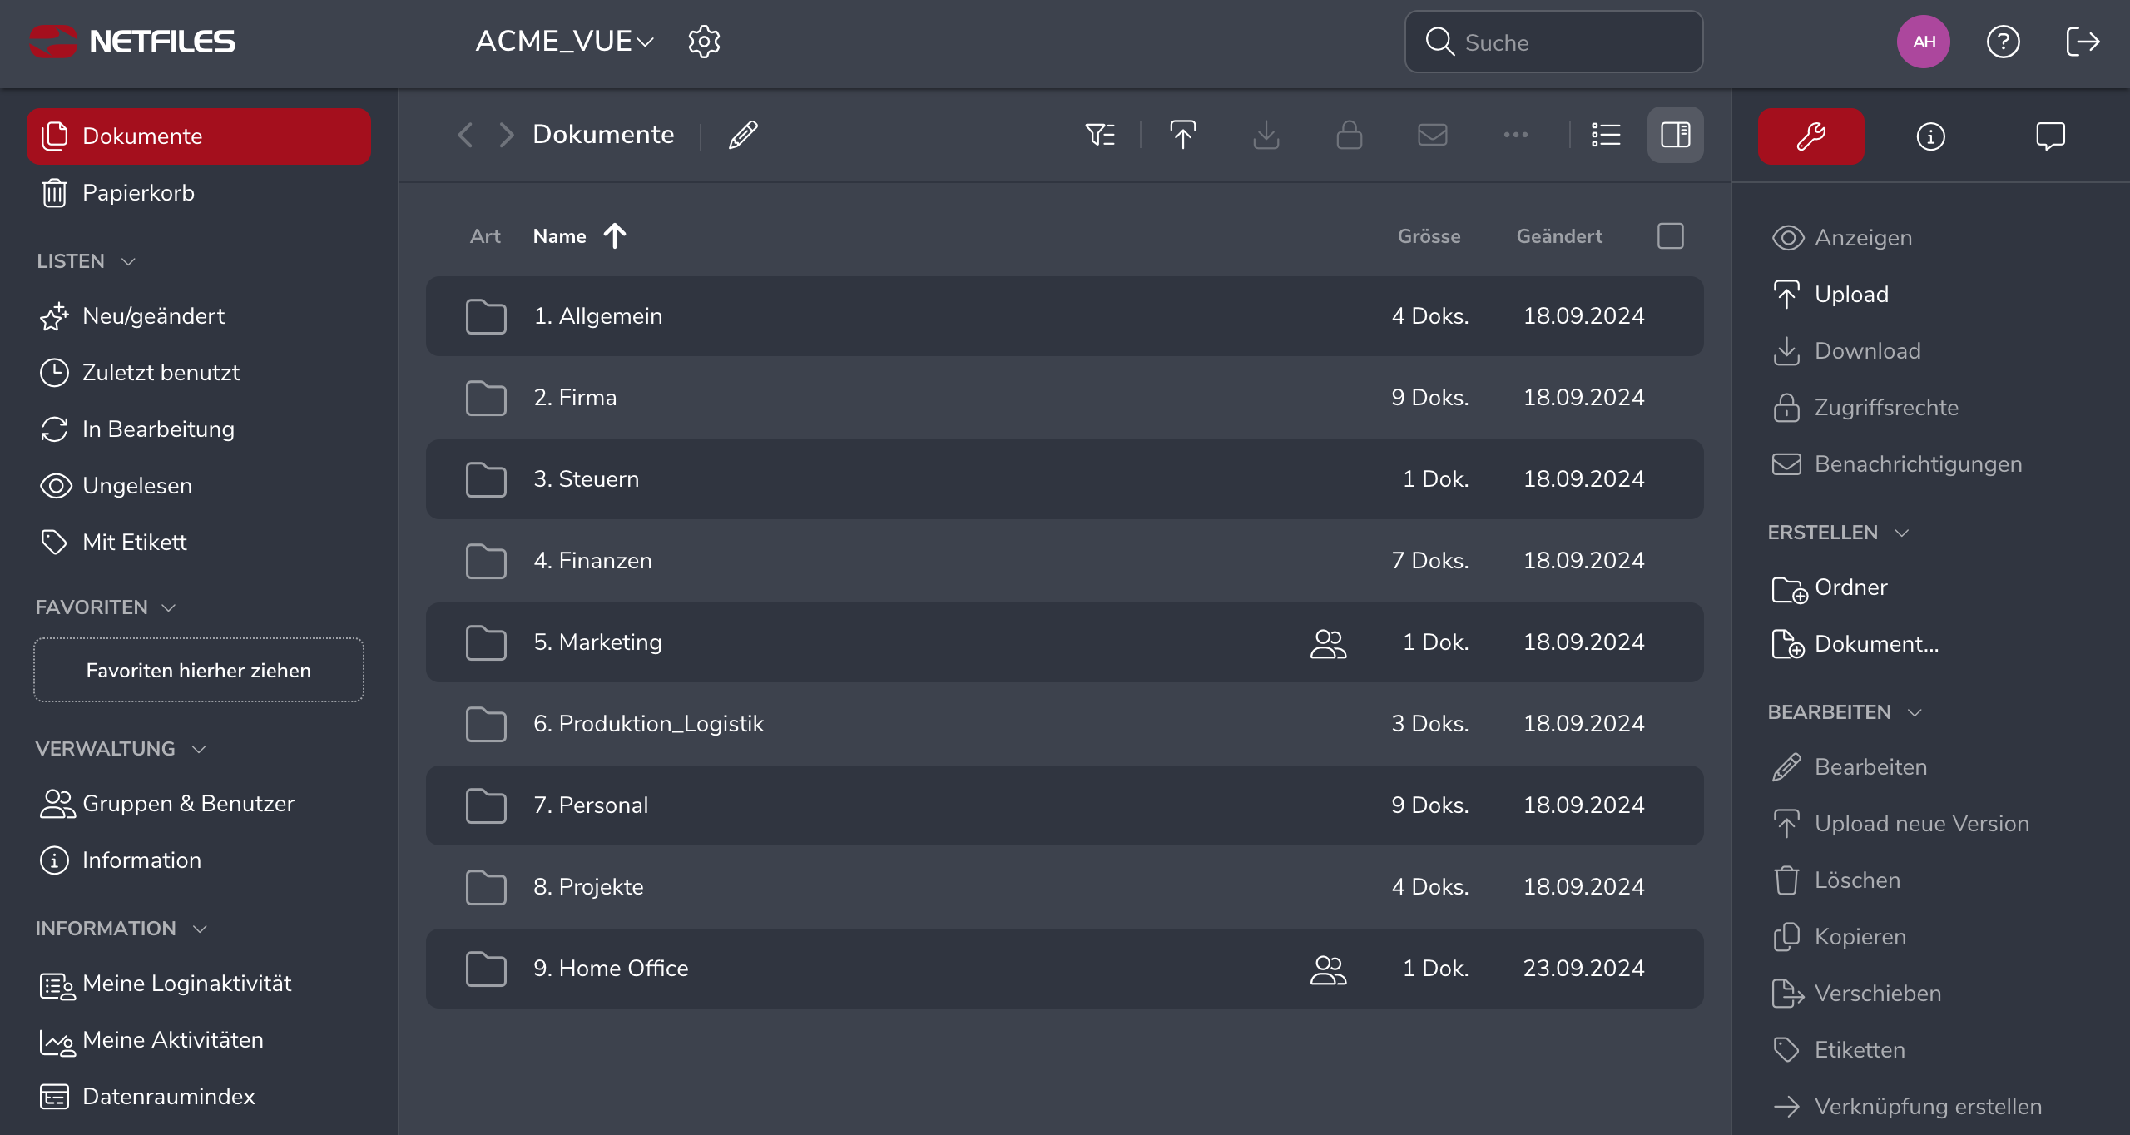
Task: Click the pencil icon beside Dokumente title
Action: point(743,135)
